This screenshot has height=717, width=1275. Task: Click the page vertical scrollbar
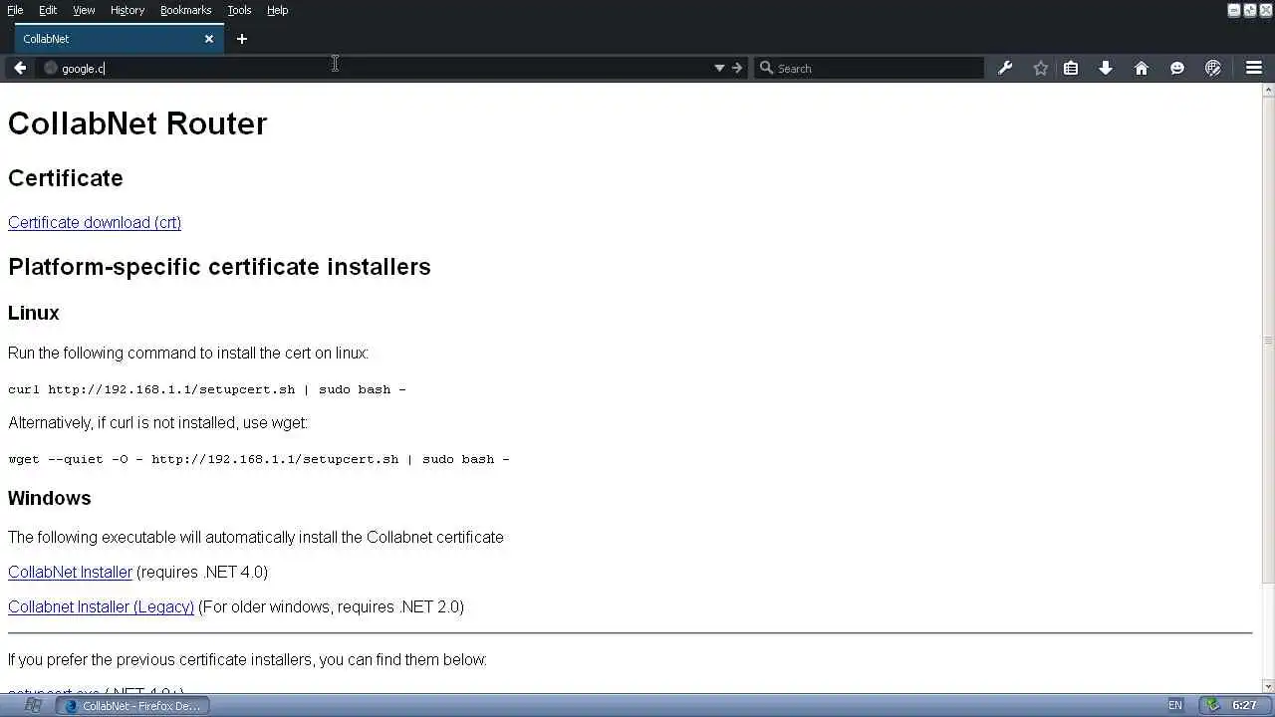[x=1268, y=339]
